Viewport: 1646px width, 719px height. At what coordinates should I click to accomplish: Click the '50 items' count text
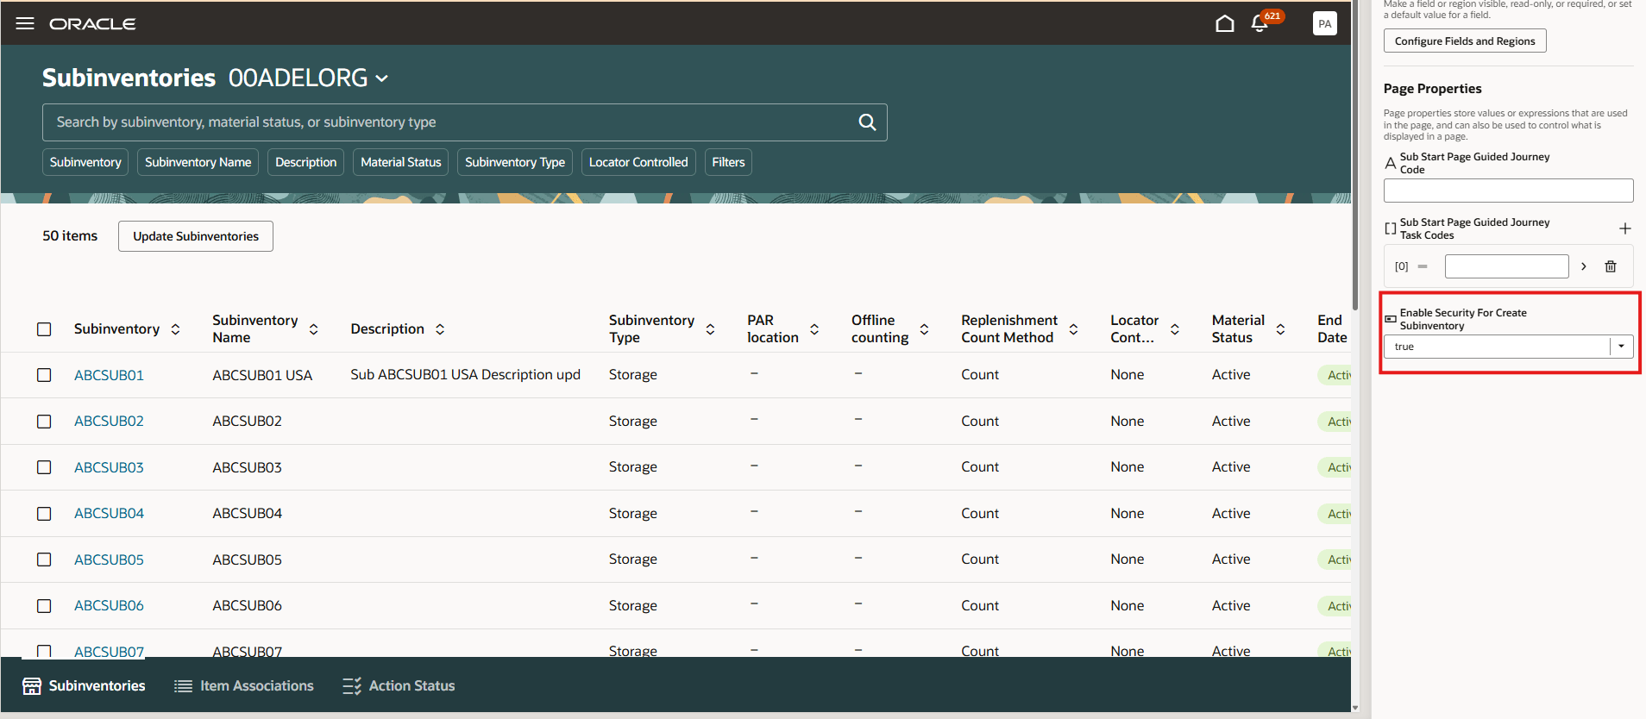(x=70, y=236)
